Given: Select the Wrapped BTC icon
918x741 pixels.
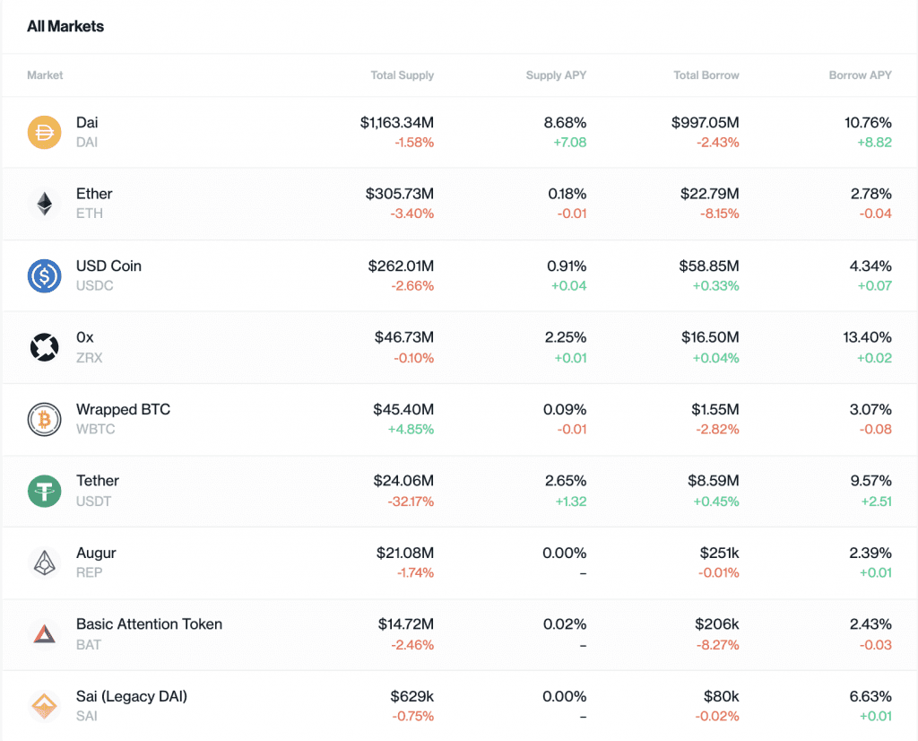Looking at the screenshot, I should tap(44, 420).
